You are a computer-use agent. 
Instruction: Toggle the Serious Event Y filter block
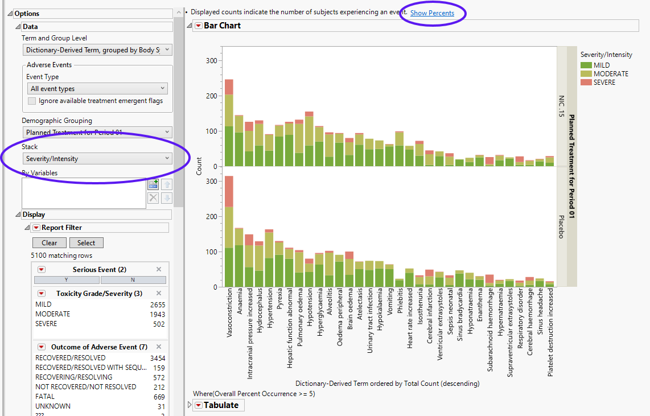coord(67,280)
